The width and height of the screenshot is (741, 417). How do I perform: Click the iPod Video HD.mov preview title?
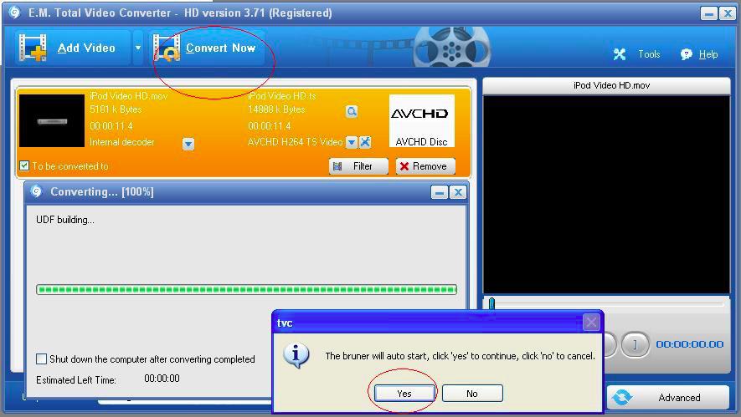[x=611, y=85]
